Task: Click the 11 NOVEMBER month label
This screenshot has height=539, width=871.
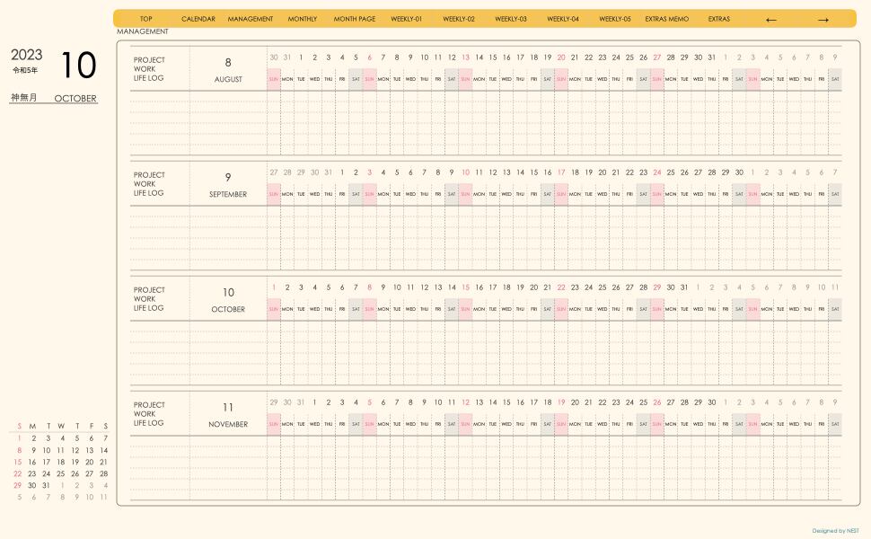Action: click(228, 415)
